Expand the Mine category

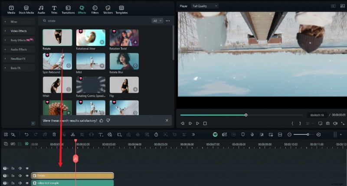click(19, 22)
